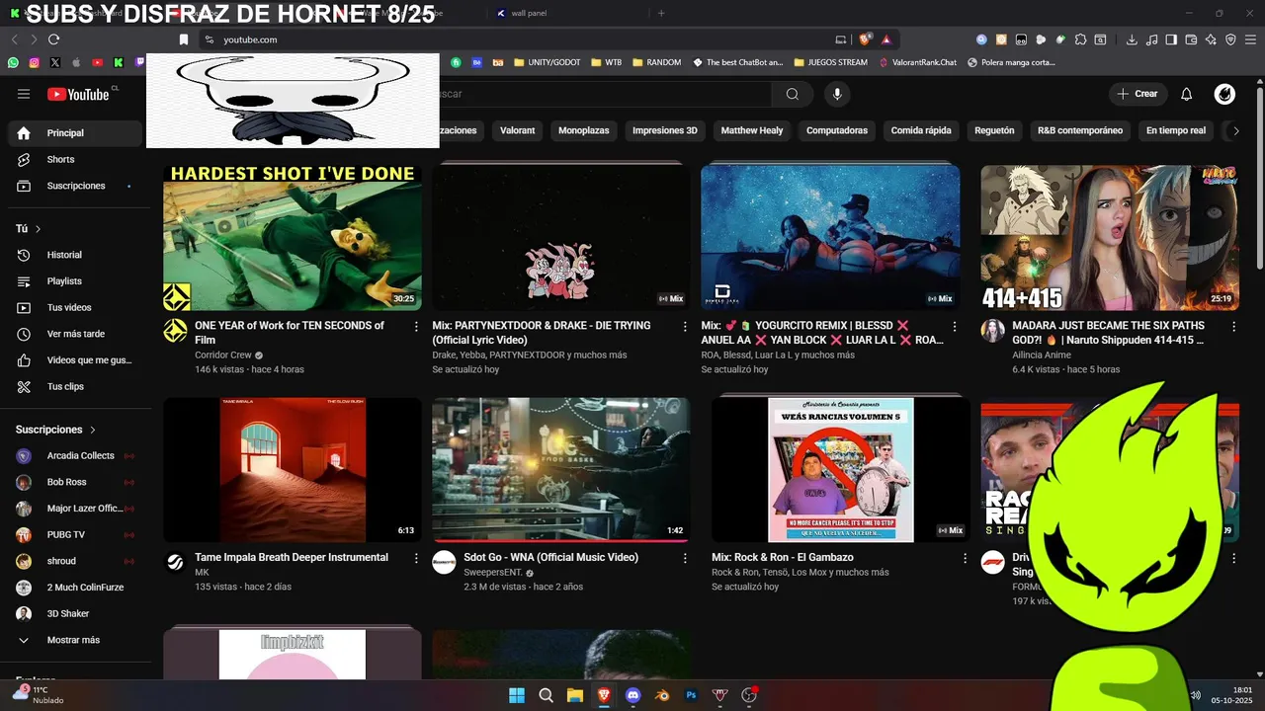Open options menu for Corridor Crew video
The width and height of the screenshot is (1265, 711).
point(415,326)
